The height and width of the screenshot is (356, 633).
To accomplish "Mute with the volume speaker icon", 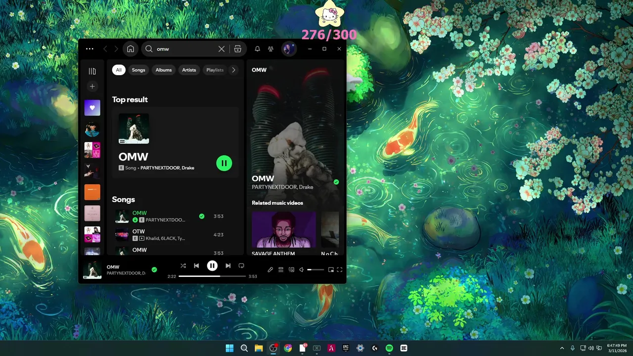I will [302, 269].
